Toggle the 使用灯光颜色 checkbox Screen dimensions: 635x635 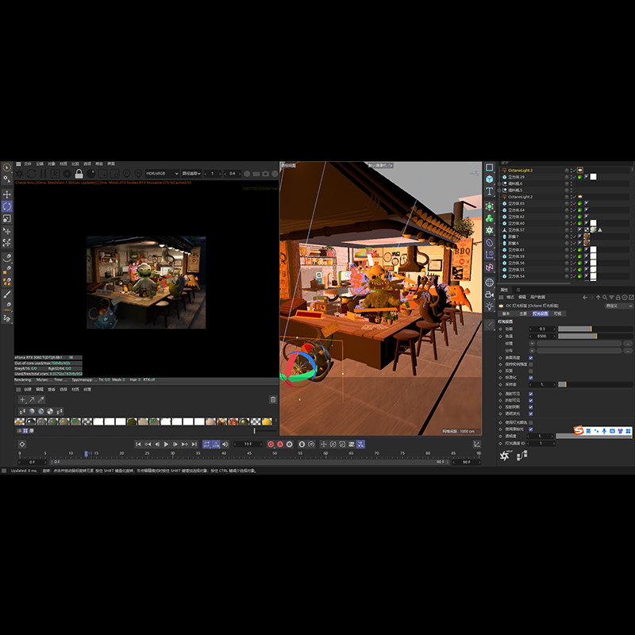click(x=531, y=422)
